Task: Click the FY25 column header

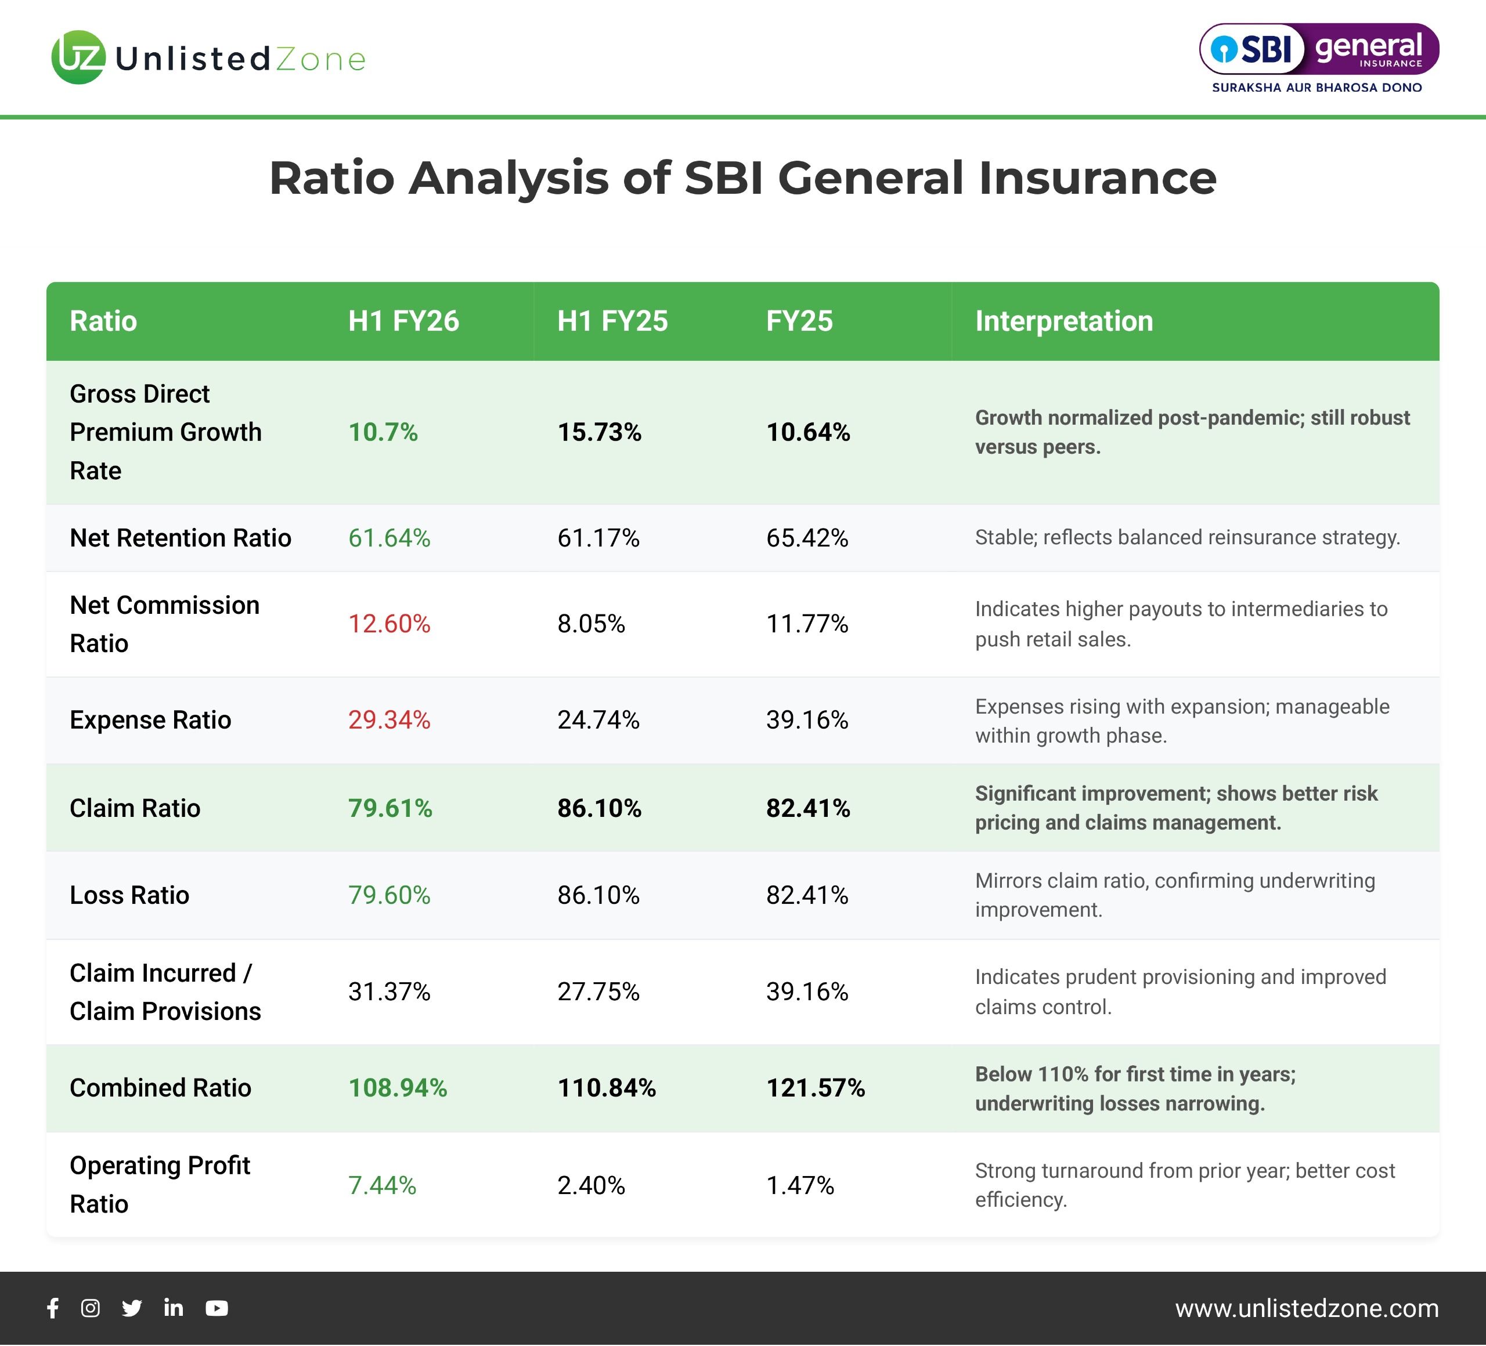Action: (799, 321)
